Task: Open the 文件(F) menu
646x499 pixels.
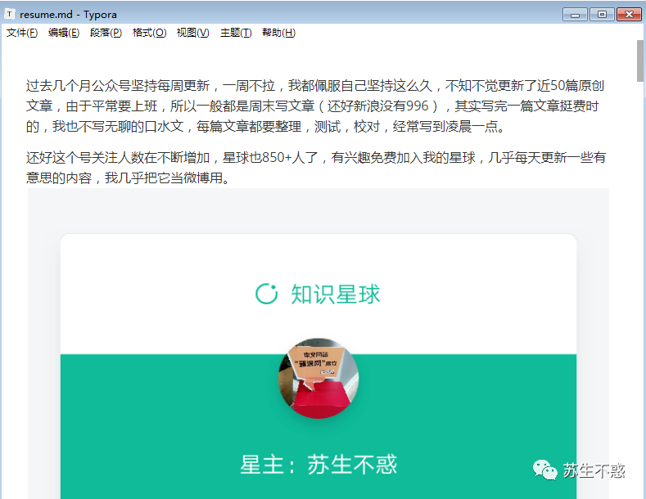Action: (x=22, y=33)
